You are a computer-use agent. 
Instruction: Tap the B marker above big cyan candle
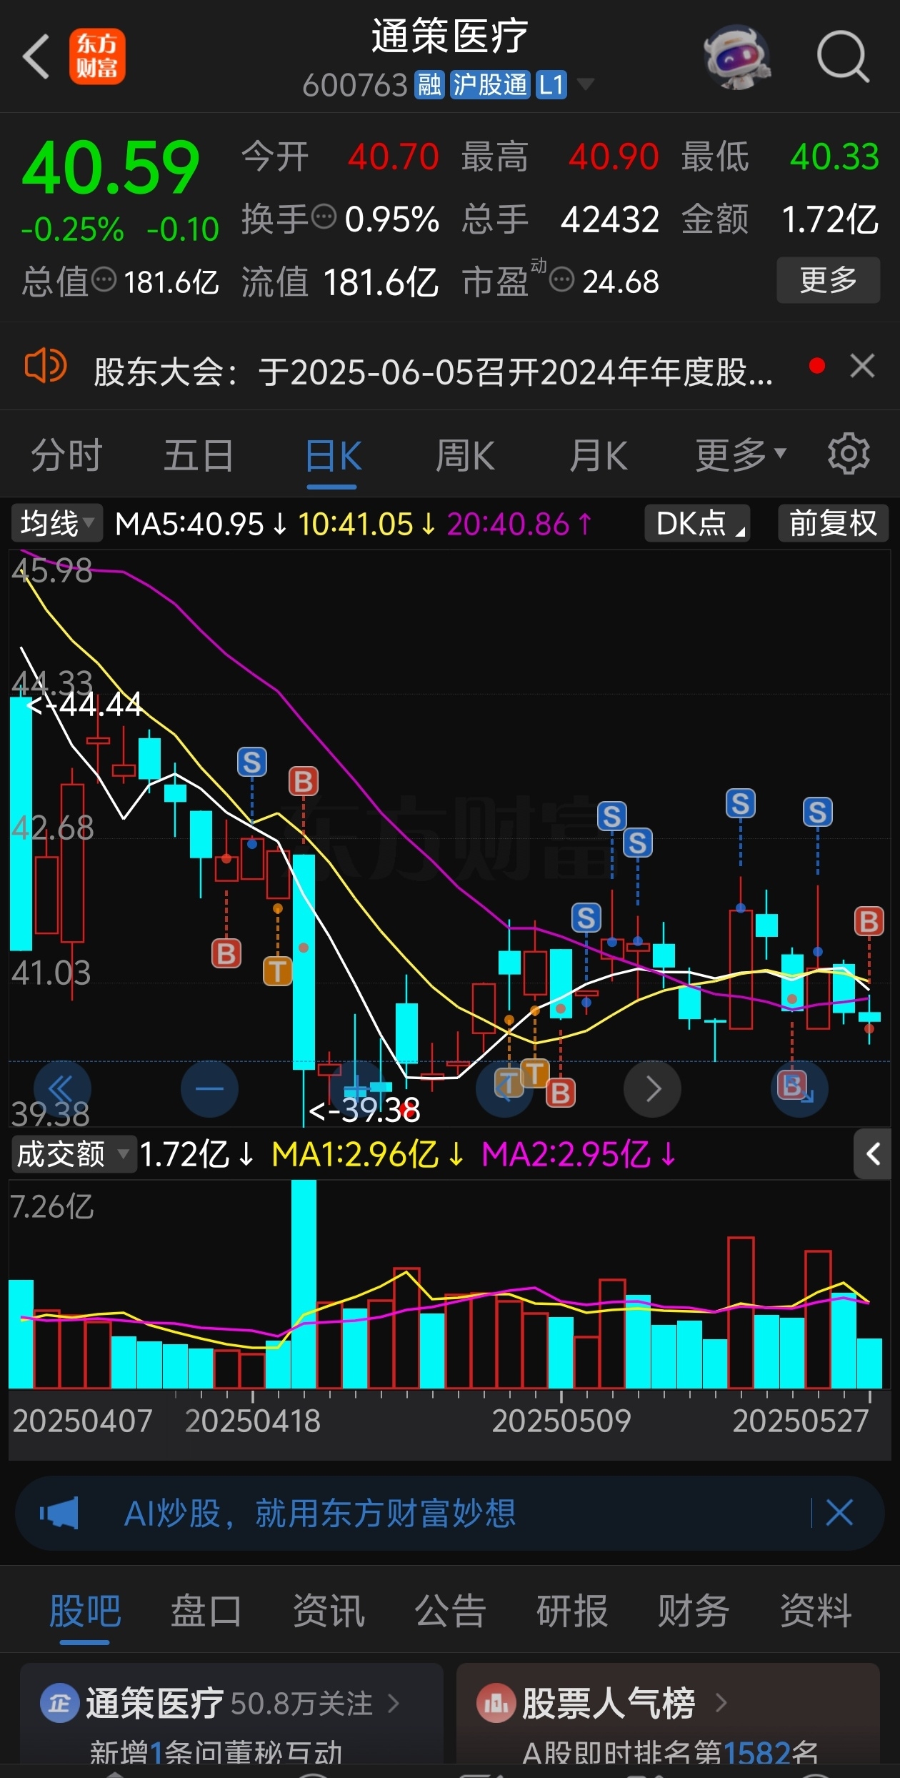[x=304, y=782]
